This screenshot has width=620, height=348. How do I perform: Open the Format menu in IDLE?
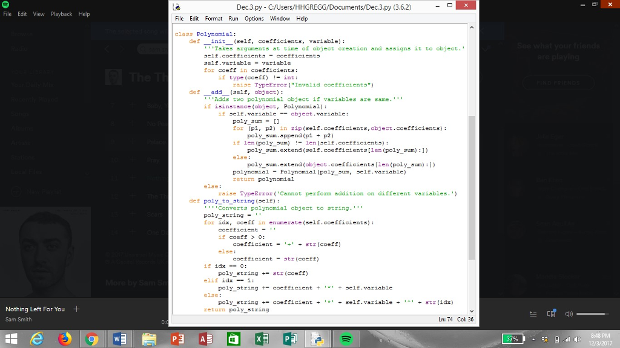(214, 19)
